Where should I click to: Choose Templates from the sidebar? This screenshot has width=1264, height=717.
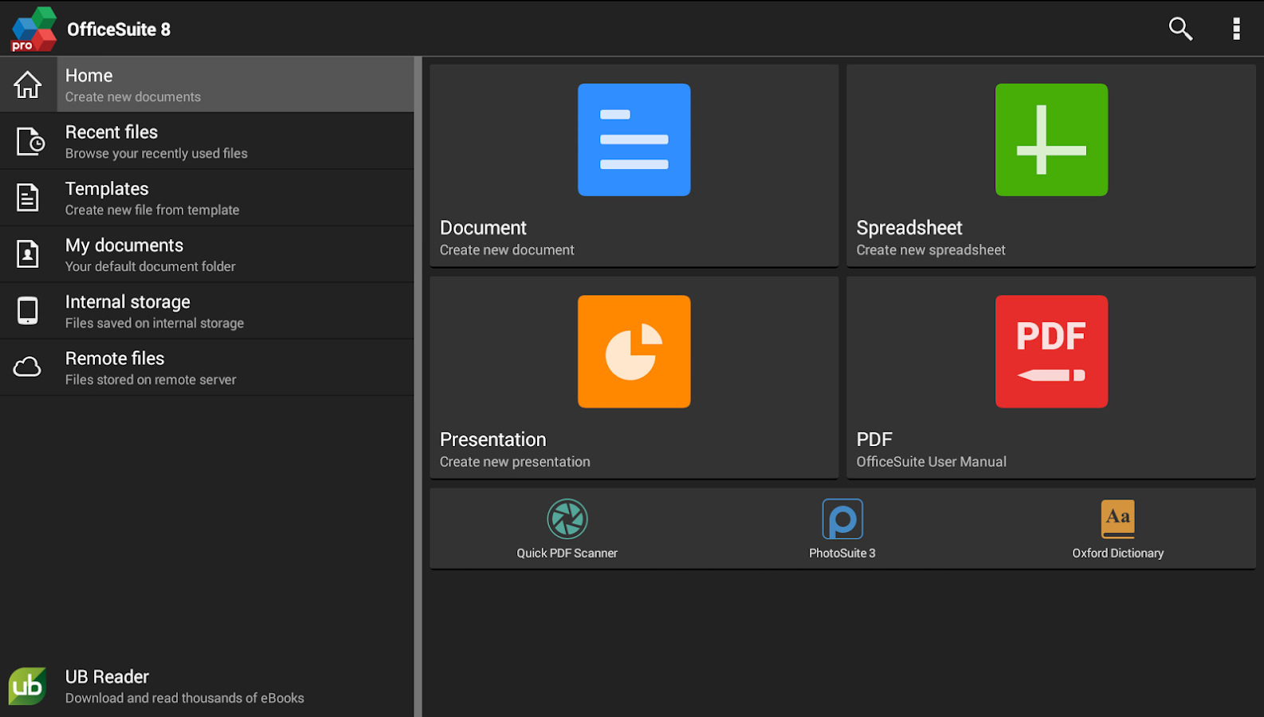(x=207, y=198)
